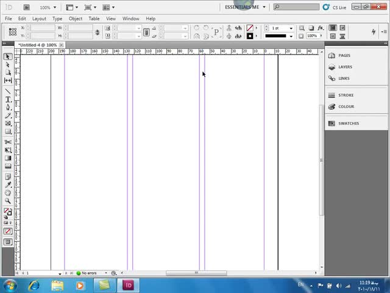Open the stroke type style dropdown
This screenshot has width=390, height=293.
pyautogui.click(x=291, y=36)
